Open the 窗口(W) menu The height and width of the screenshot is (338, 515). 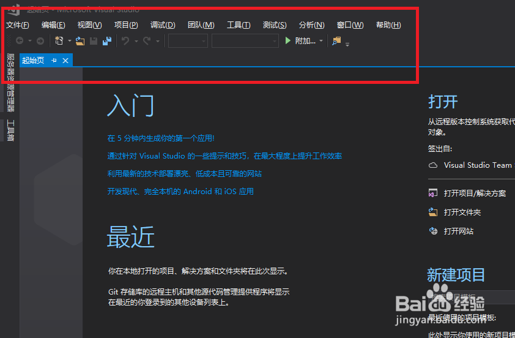pos(350,25)
